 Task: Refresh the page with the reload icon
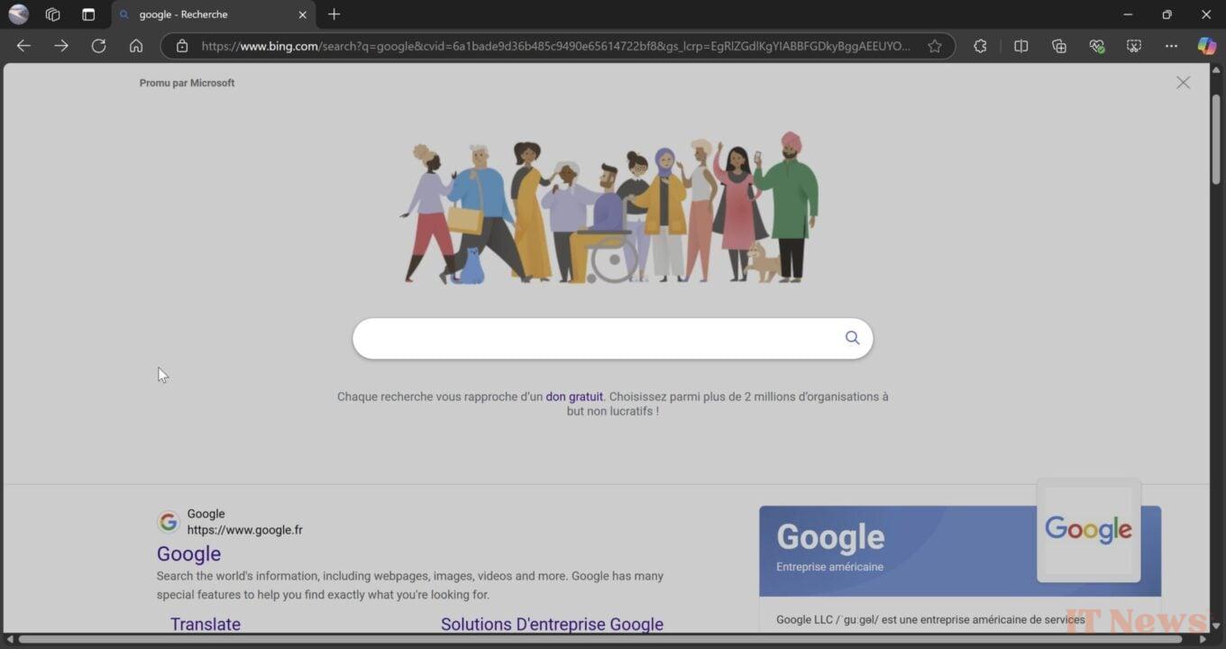98,46
